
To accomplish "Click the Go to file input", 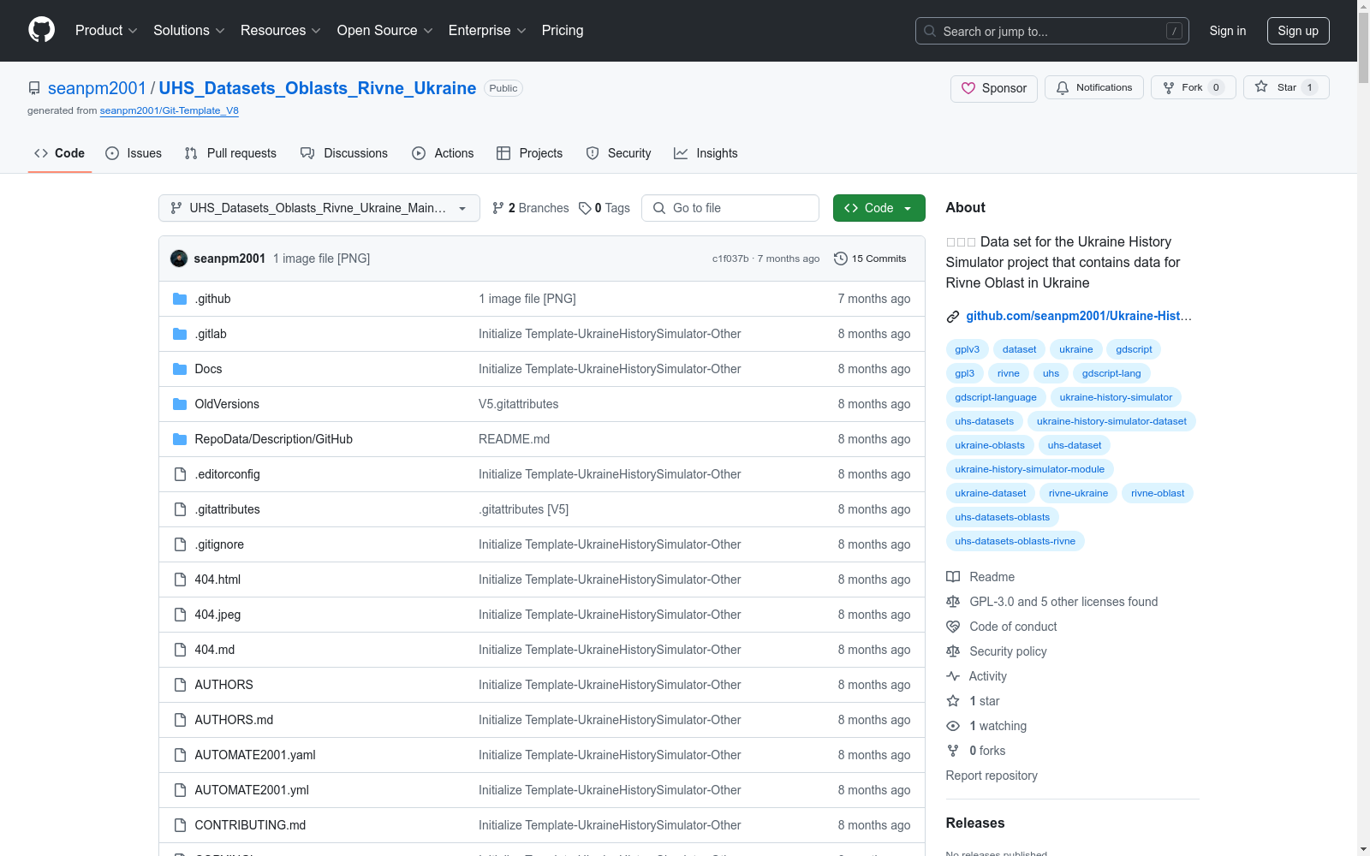I will (730, 208).
